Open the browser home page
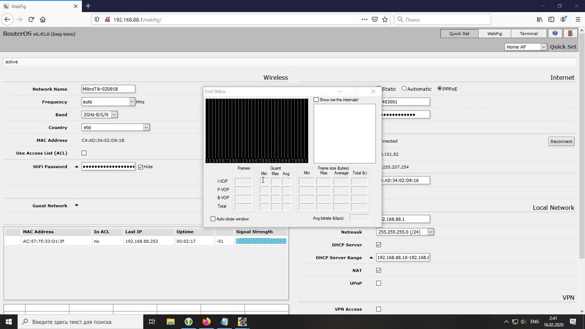The image size is (585, 329). pyautogui.click(x=43, y=20)
